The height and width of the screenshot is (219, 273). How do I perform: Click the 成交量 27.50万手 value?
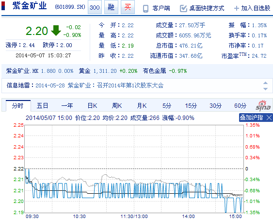pyautogui.click(x=192, y=25)
